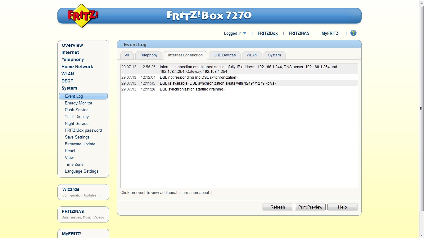Click the 12:11:45 timestamp
The image size is (424, 238).
(x=148, y=83)
